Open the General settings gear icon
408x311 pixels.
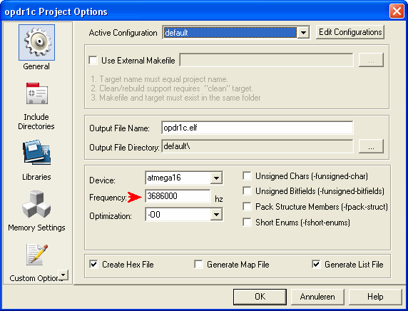tap(36, 42)
